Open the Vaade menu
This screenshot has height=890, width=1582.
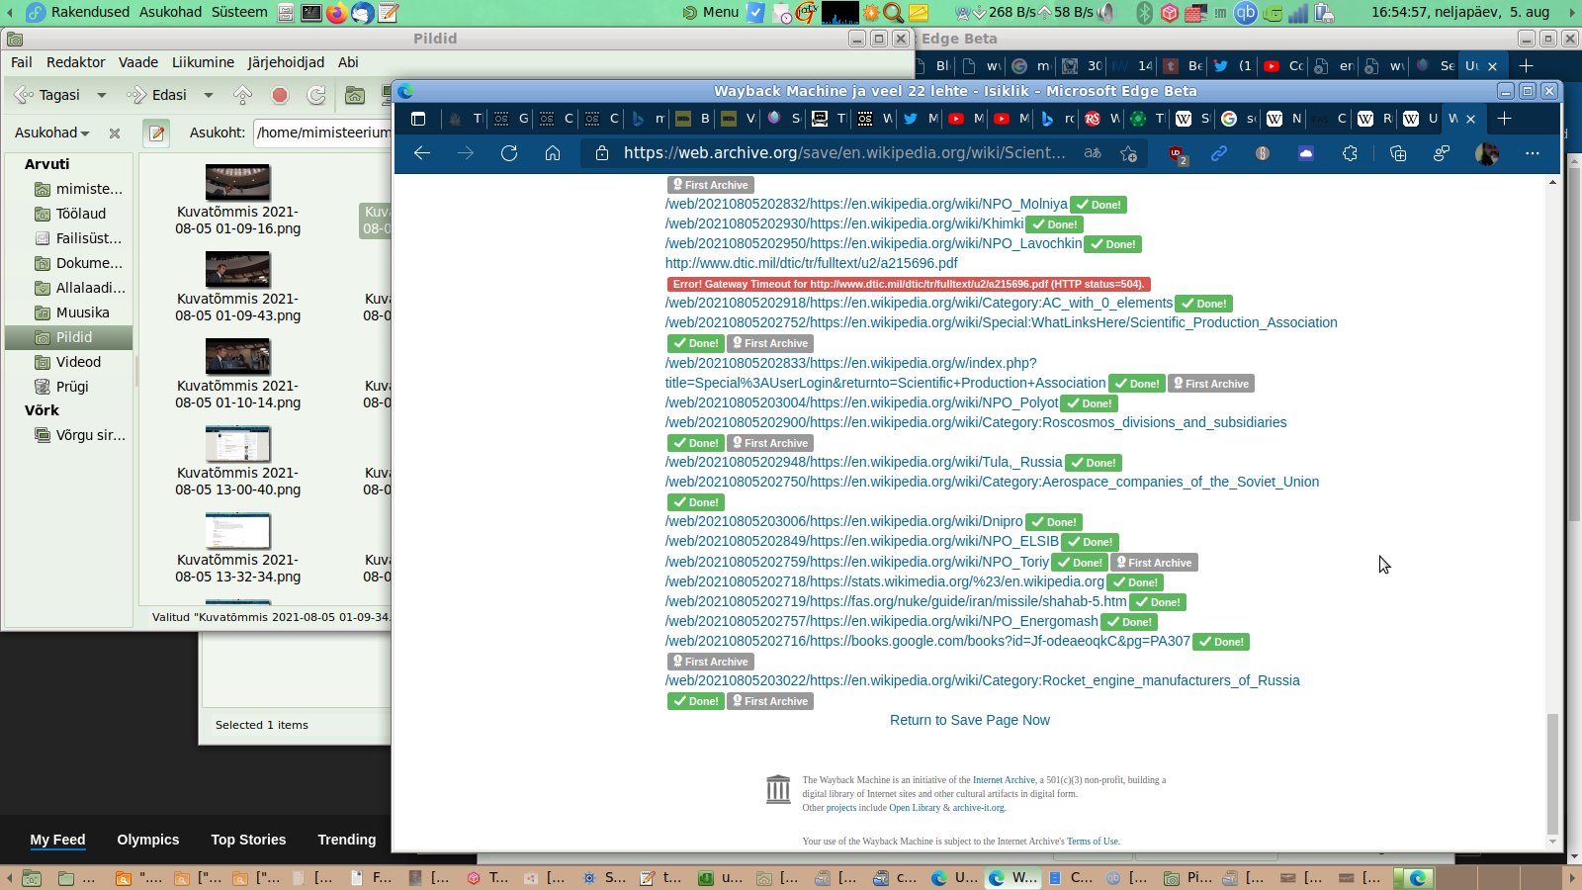pyautogui.click(x=138, y=62)
